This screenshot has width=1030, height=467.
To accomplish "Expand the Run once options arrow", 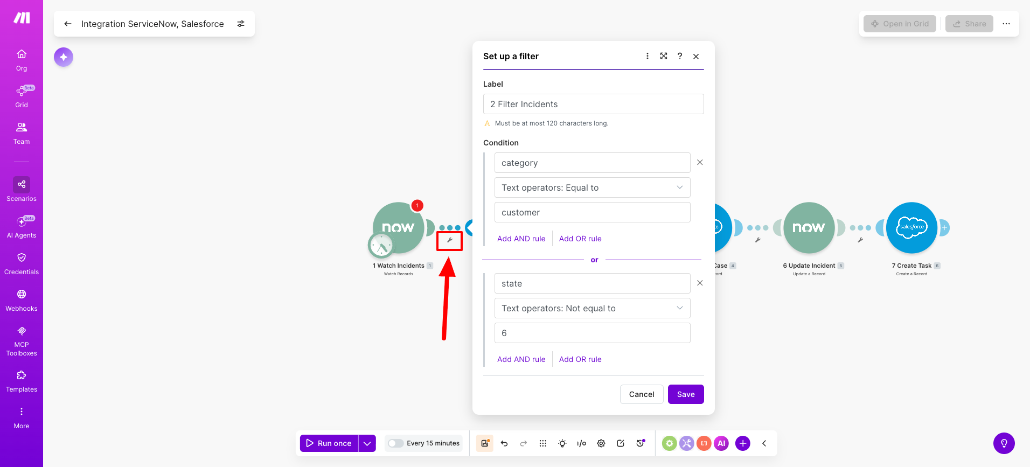I will (367, 443).
